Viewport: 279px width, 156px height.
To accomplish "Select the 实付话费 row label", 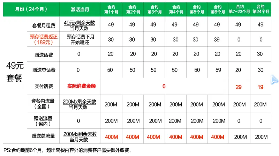I will (44, 86).
